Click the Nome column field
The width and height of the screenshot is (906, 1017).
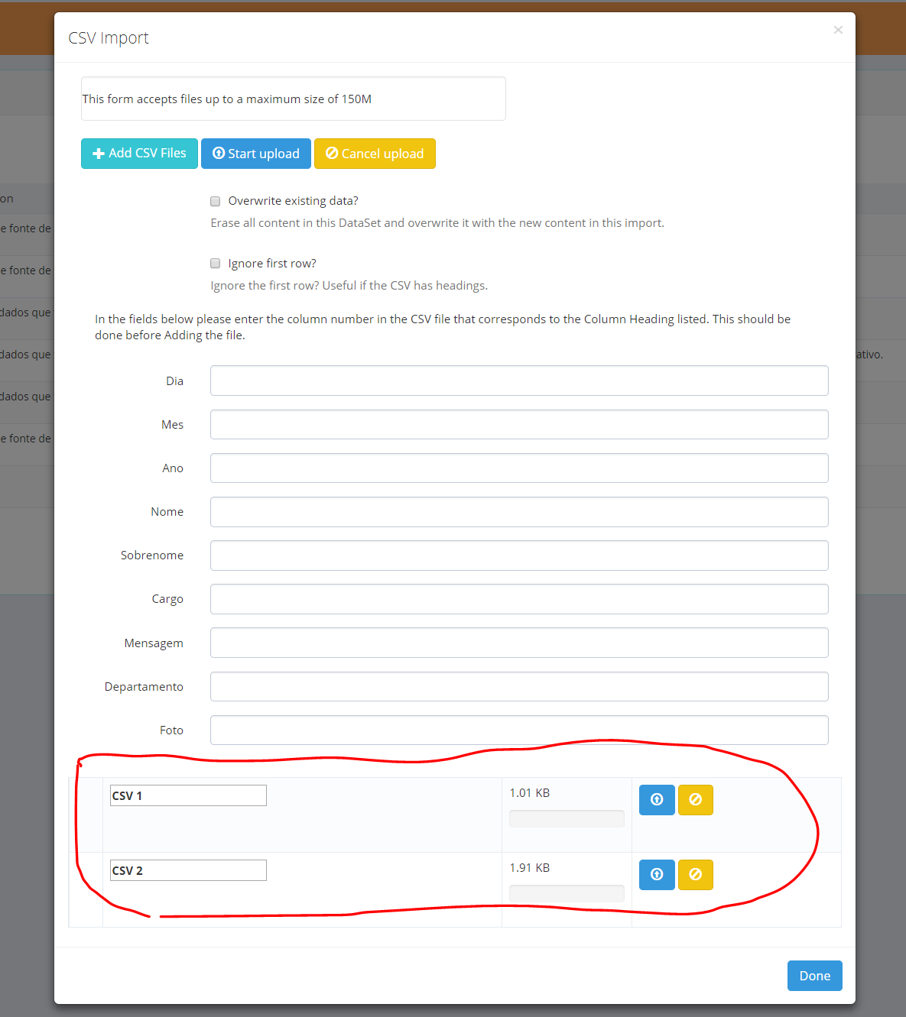519,512
